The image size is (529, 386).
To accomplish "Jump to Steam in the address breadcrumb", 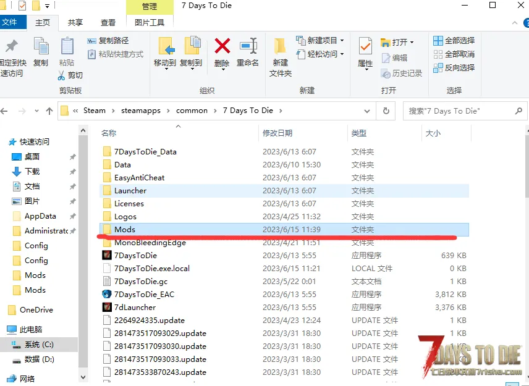I will (95, 111).
